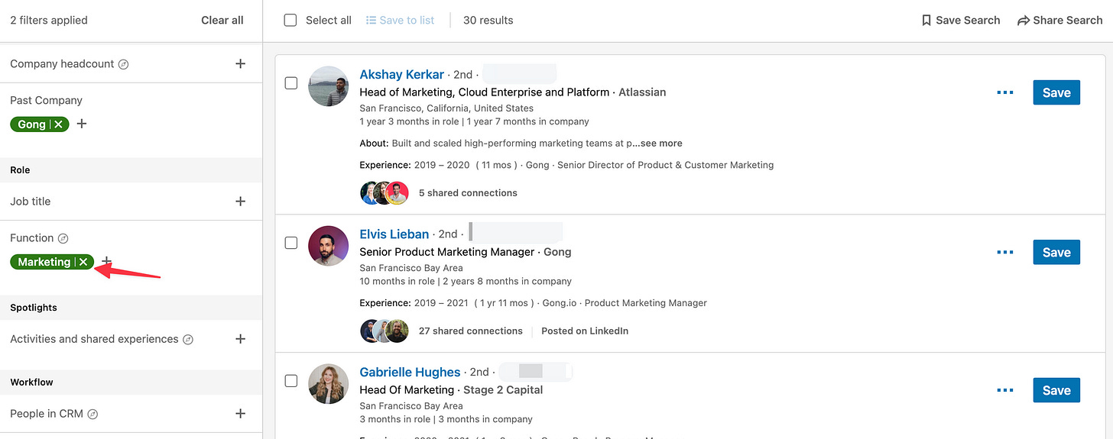Open Elvis Lieban's profile photo

point(328,246)
